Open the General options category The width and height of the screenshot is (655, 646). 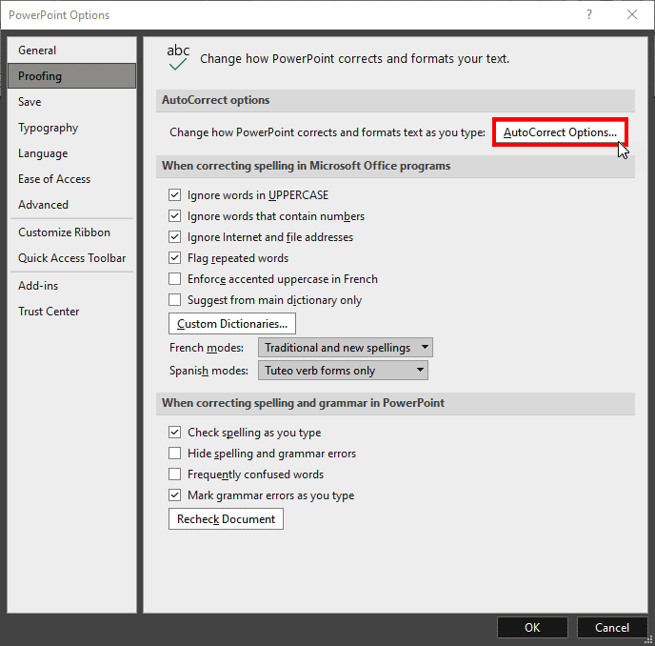[71, 50]
